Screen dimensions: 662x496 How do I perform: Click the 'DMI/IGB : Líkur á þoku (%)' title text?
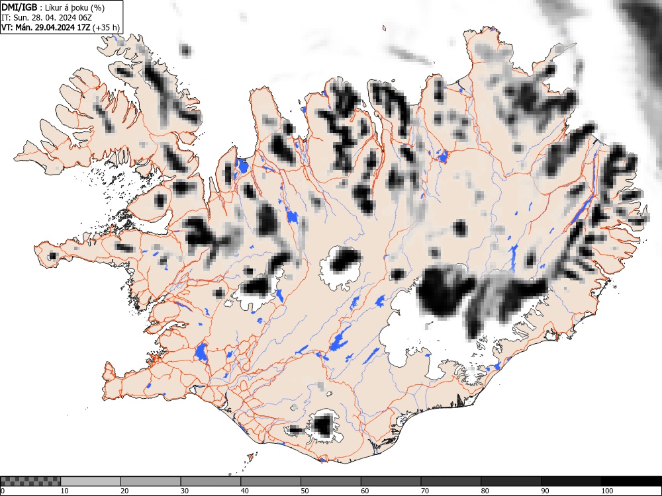(x=53, y=7)
